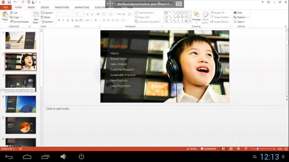The height and width of the screenshot is (162, 289).
Task: Click the Cut scissors button
Action: [14, 13]
